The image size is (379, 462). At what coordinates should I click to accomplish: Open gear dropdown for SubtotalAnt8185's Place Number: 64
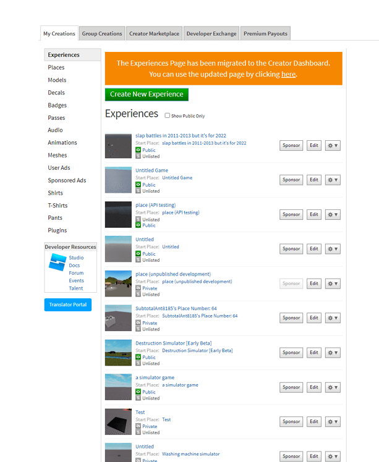[x=333, y=318]
